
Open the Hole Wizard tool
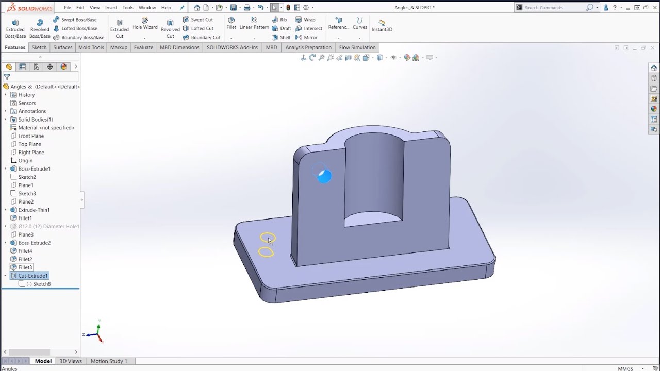pos(145,24)
